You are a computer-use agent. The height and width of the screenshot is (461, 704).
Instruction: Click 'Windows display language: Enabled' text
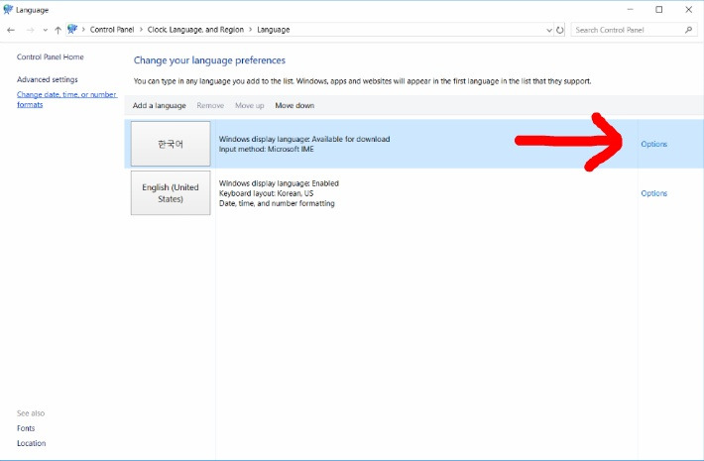pyautogui.click(x=279, y=183)
